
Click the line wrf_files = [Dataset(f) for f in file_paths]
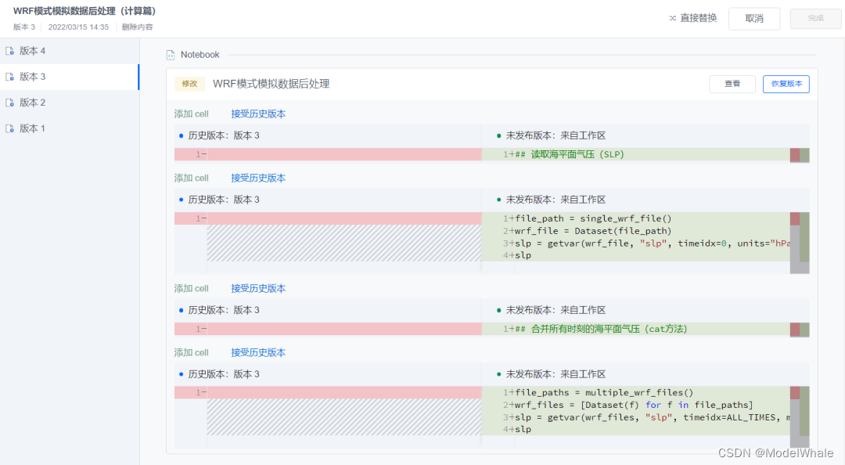(x=633, y=406)
